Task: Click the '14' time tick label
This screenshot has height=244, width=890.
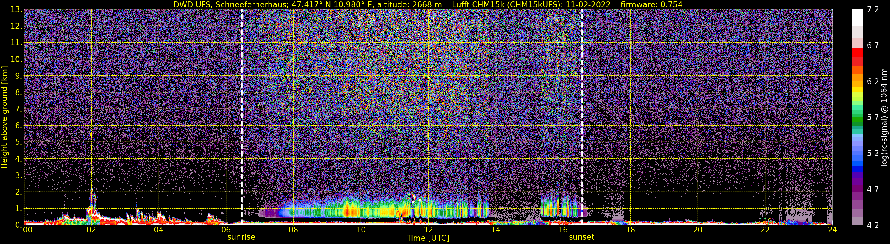Action: click(x=495, y=230)
